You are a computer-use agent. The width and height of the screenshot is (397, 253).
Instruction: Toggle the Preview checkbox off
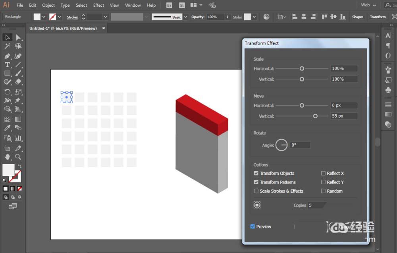(252, 226)
